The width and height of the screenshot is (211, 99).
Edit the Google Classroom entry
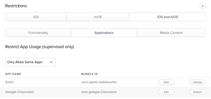(166, 92)
